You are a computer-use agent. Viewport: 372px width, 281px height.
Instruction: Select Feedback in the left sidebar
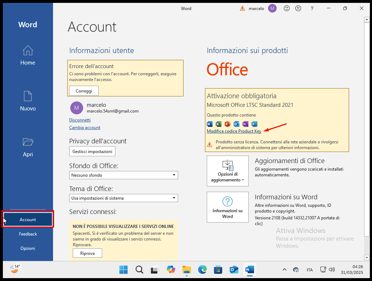point(28,234)
